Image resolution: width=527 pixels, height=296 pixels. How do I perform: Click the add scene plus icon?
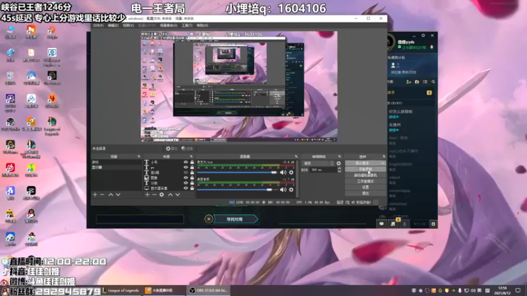click(95, 195)
